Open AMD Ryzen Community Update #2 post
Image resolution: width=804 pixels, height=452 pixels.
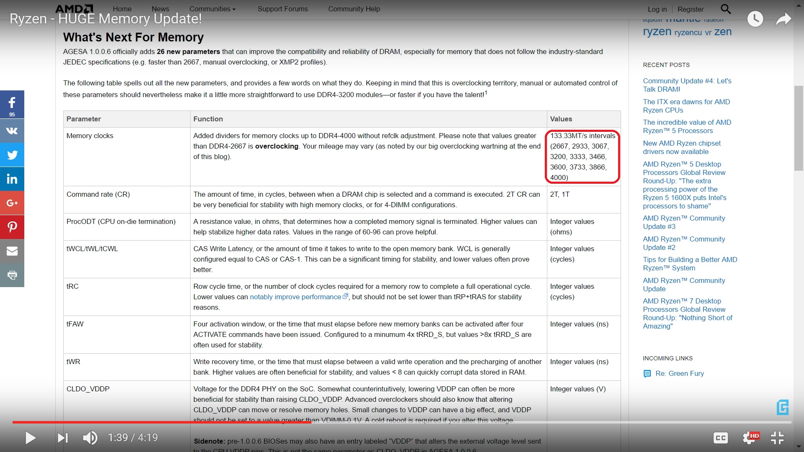point(684,243)
